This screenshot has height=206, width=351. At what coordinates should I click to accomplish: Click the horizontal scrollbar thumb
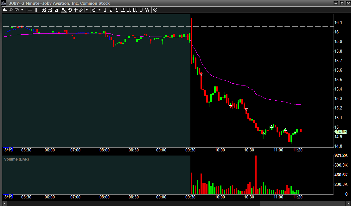[x=302, y=203]
